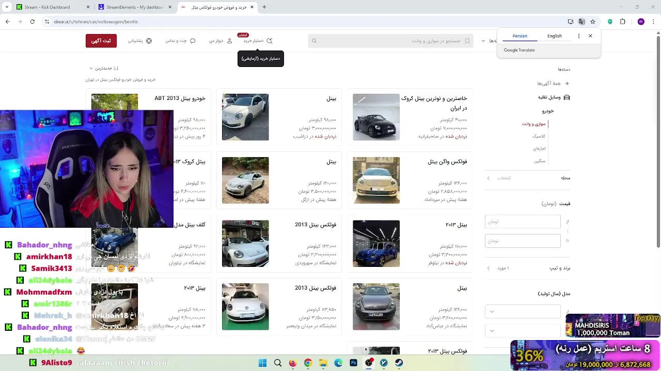The width and height of the screenshot is (661, 371).
Task: Open Photoshop from the taskbar
Action: coord(354,363)
